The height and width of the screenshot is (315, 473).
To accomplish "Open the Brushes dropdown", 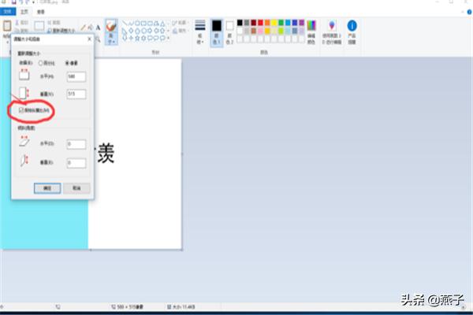I will pyautogui.click(x=111, y=32).
